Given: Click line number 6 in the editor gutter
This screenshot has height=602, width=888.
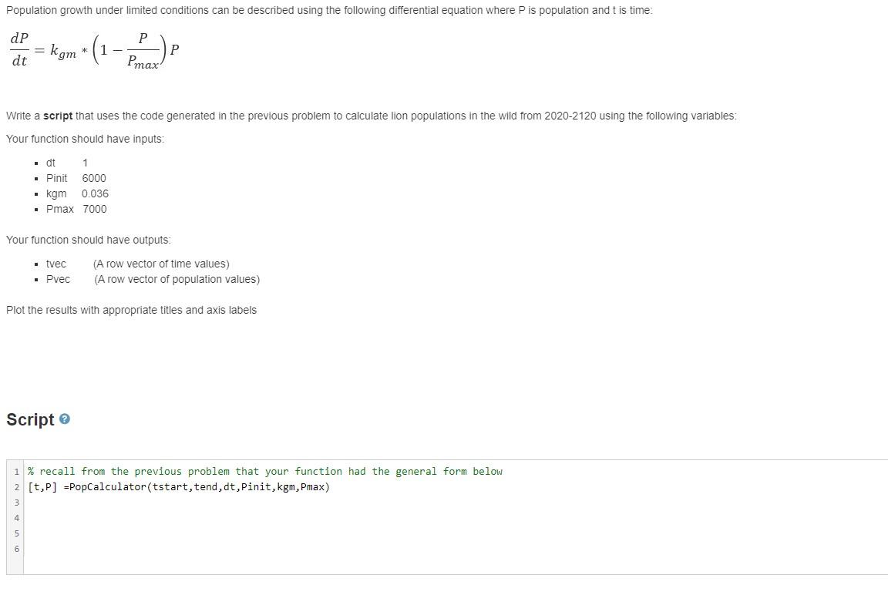Looking at the screenshot, I should (16, 548).
